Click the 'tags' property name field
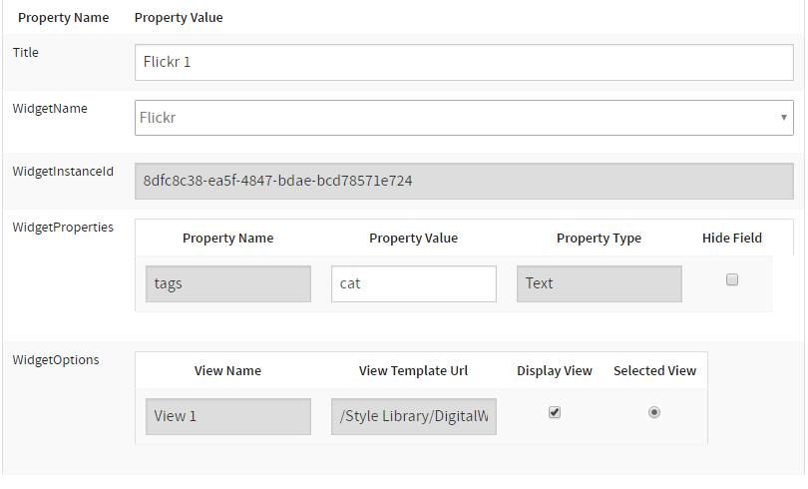 [228, 283]
